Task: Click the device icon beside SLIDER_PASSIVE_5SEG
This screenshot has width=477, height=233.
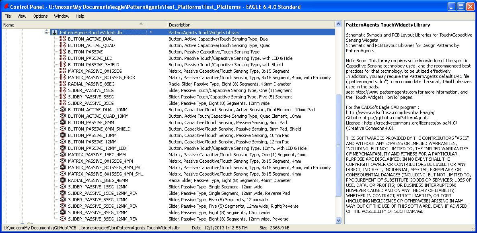Action: [x=63, y=97]
